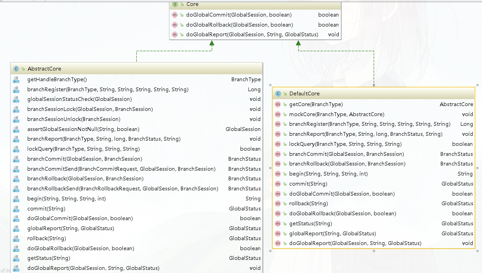The width and height of the screenshot is (482, 273).
Task: Click method icon beside DefaultCore rollback(String)
Action: [x=278, y=204]
